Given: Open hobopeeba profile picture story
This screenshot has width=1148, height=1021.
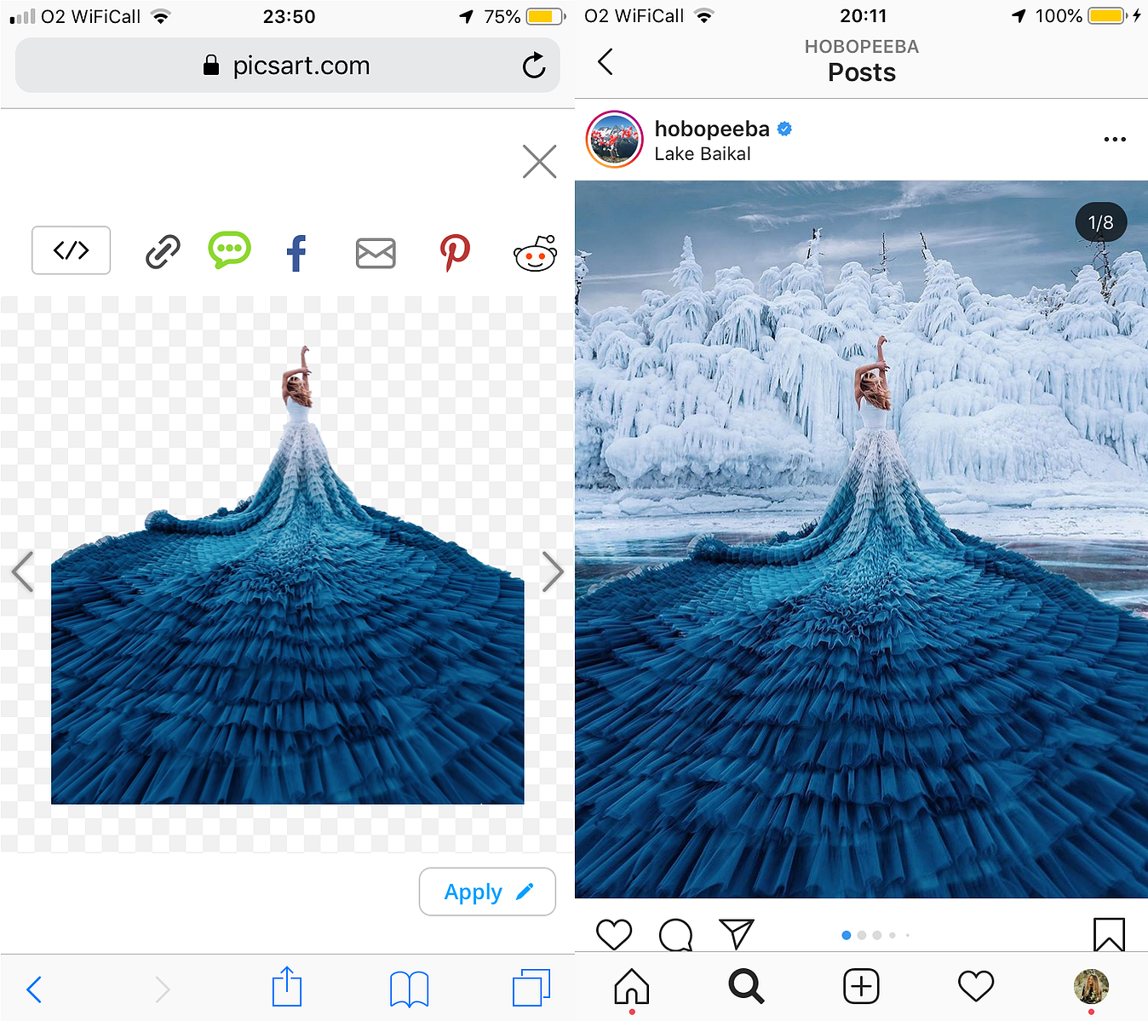Looking at the screenshot, I should pyautogui.click(x=614, y=140).
